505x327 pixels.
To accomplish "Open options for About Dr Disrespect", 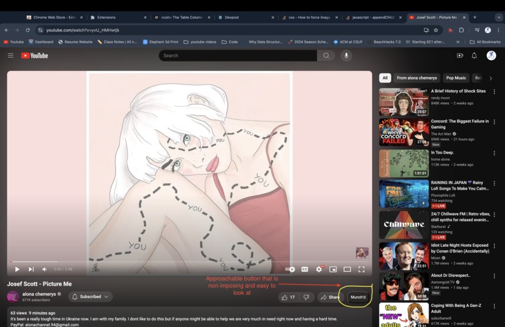I will pos(494,276).
